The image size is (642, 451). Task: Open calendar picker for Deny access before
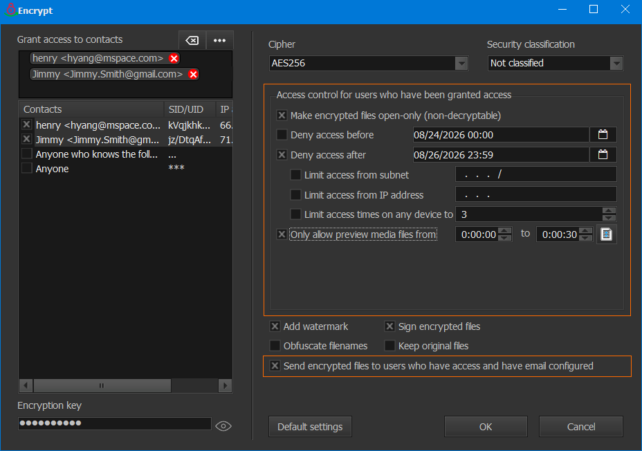603,134
